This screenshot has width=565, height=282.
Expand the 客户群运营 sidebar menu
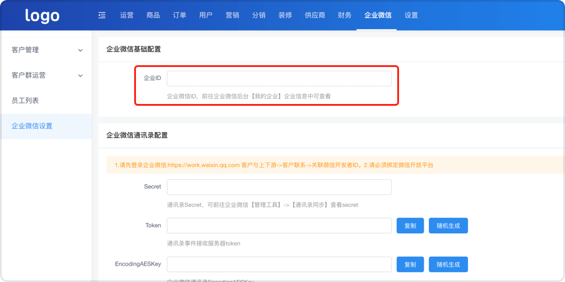(46, 75)
